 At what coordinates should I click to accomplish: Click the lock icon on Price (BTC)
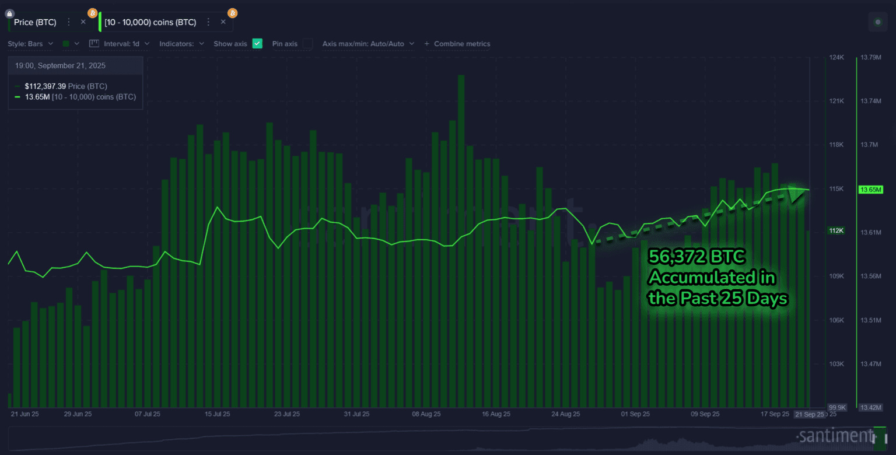pos(8,12)
